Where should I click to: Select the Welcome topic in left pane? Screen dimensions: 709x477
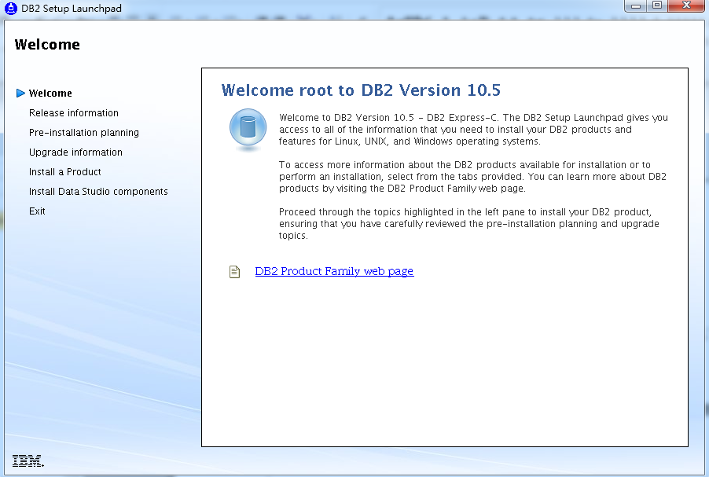[50, 94]
